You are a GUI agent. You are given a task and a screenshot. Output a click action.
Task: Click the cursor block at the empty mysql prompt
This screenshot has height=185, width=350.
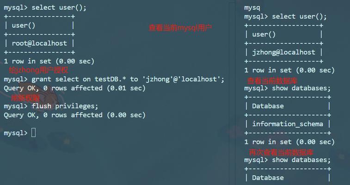pos(33,133)
